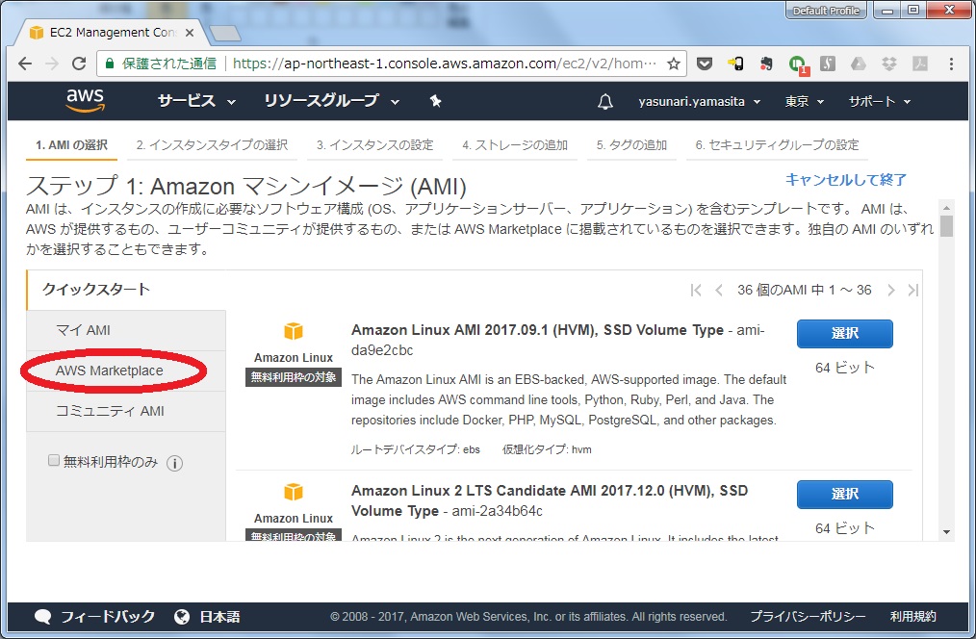Click the AWS logo home icon
This screenshot has width=976, height=639.
86,100
